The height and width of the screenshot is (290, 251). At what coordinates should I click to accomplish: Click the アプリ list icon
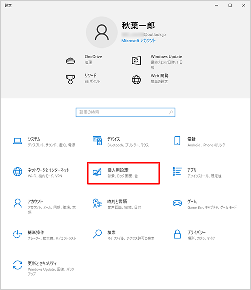point(177,171)
